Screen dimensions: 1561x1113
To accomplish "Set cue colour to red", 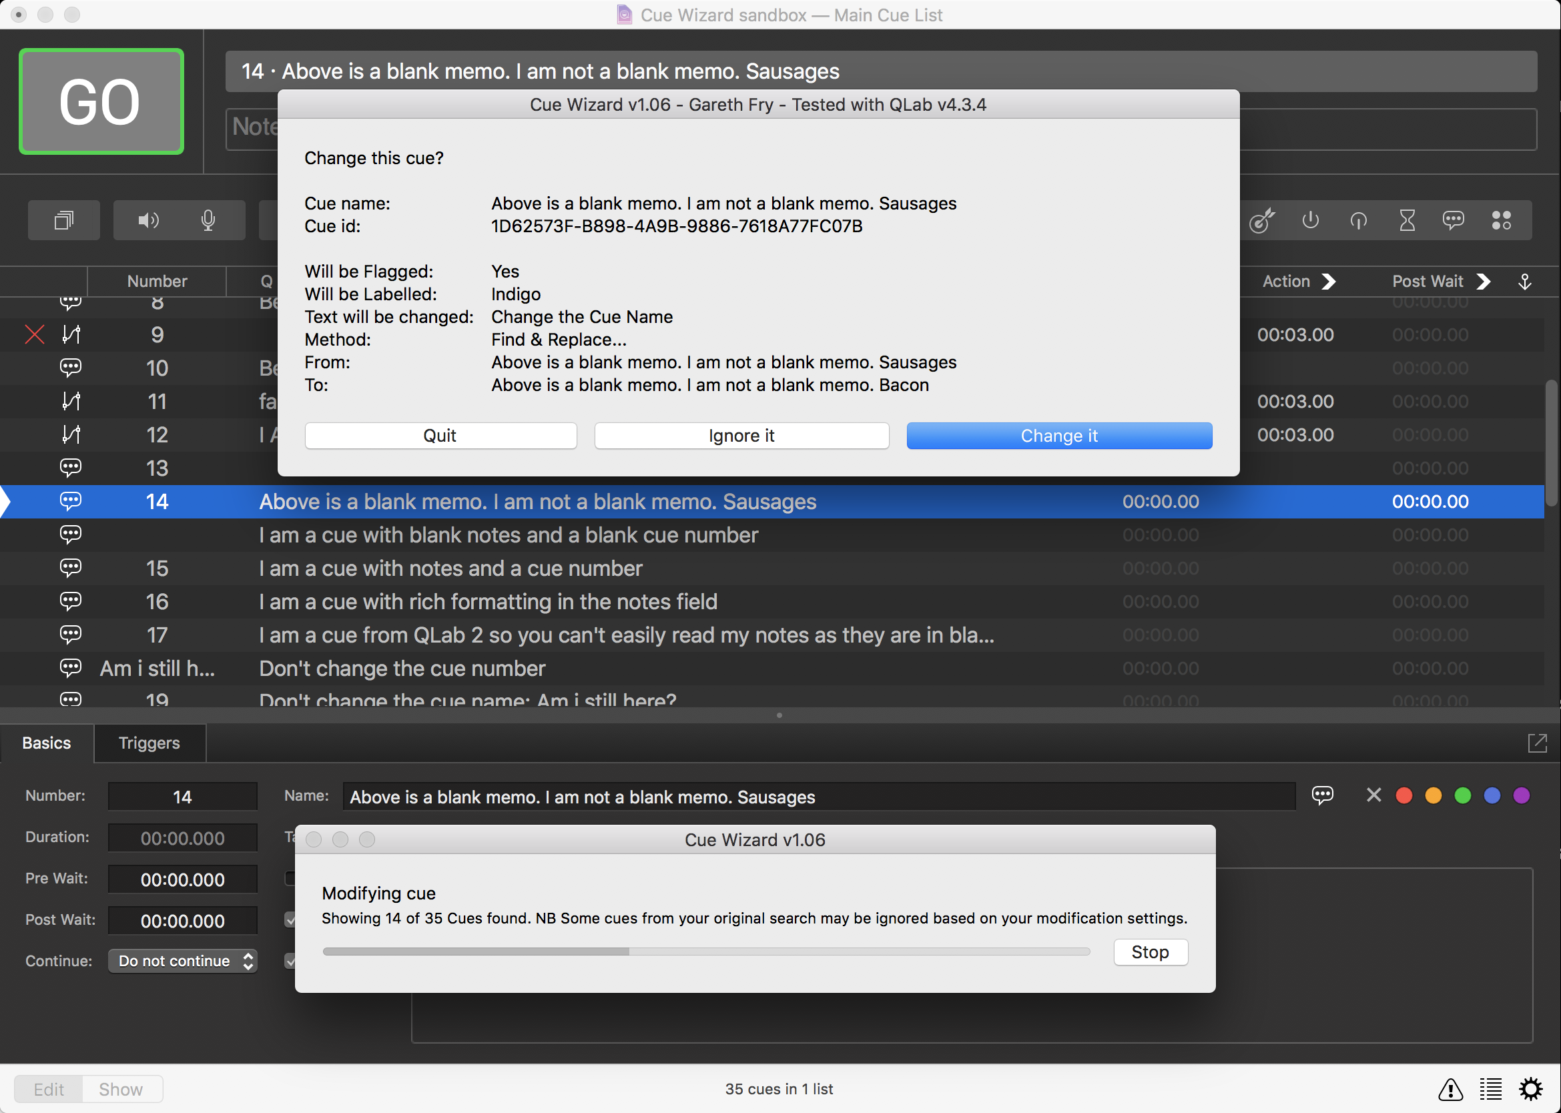I will (1403, 795).
